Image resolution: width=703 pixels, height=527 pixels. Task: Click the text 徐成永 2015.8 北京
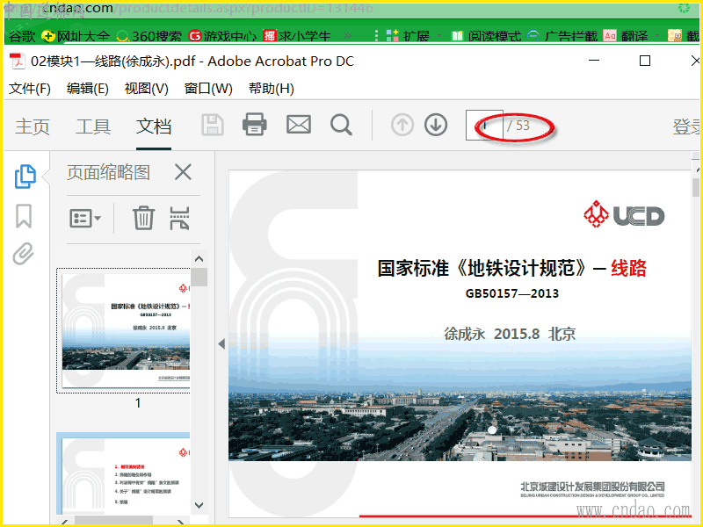point(510,334)
